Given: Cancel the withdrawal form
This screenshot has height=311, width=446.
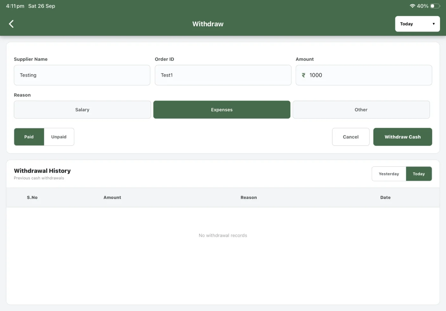Looking at the screenshot, I should pos(351,137).
